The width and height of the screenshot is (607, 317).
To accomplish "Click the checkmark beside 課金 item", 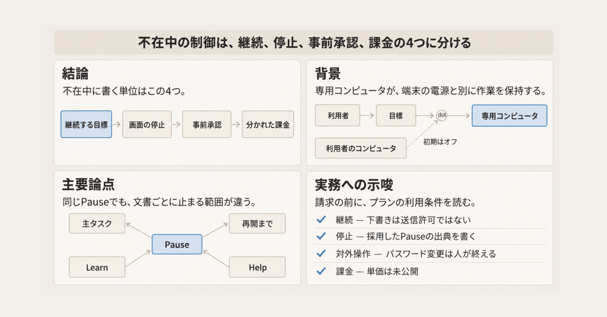I will click(321, 271).
